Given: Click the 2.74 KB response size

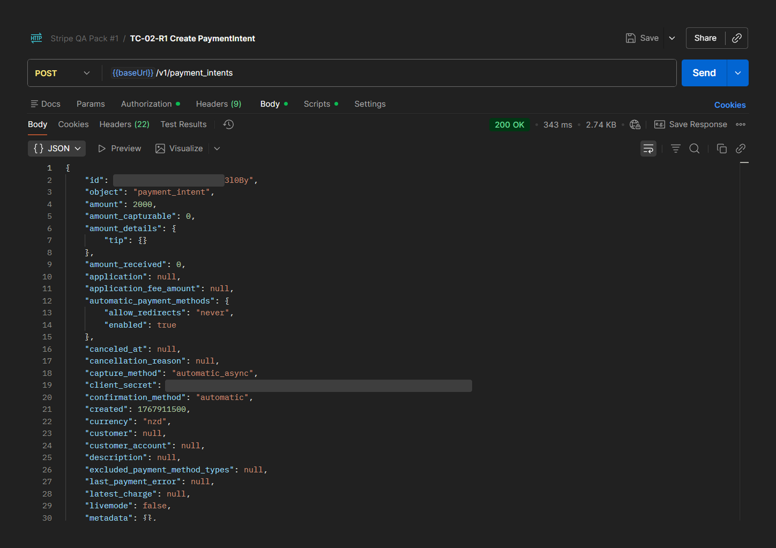Looking at the screenshot, I should tap(601, 125).
